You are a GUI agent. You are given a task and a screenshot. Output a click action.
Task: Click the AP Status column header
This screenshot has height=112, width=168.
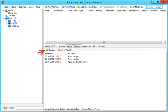78,54
